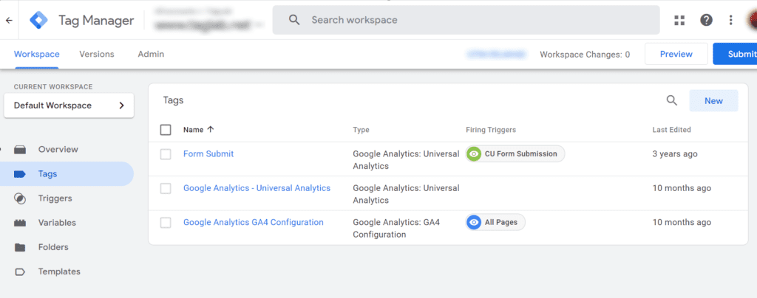Click the search magnifier in top bar
This screenshot has width=757, height=298.
[294, 20]
